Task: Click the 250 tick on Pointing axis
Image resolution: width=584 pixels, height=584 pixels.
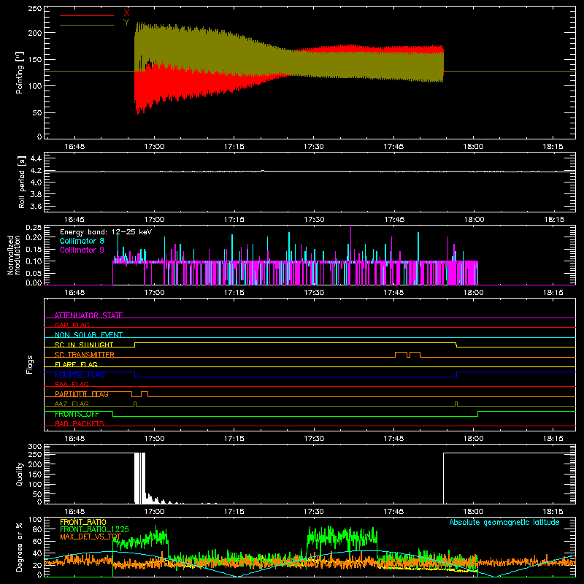Action: 35,8
